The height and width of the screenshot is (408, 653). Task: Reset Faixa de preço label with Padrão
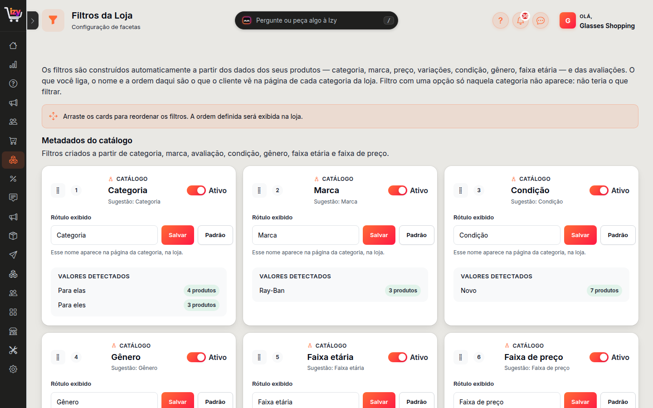point(618,401)
